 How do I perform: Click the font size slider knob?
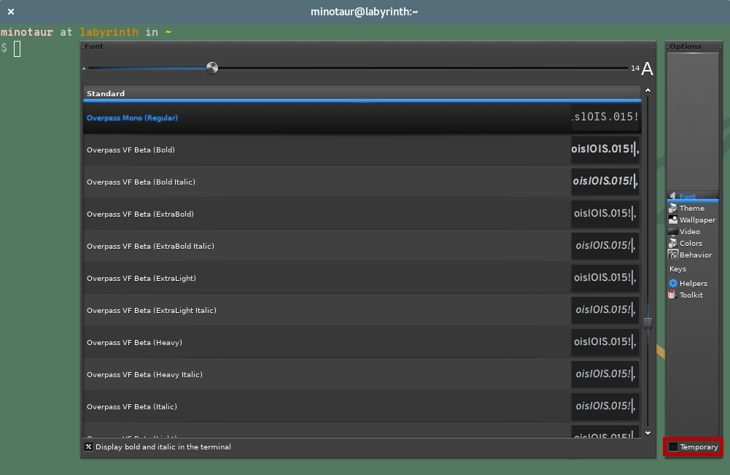click(x=212, y=69)
